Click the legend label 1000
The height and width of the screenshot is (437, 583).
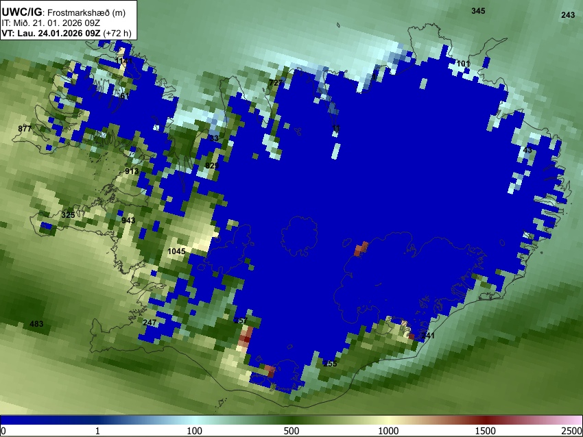[x=388, y=431]
